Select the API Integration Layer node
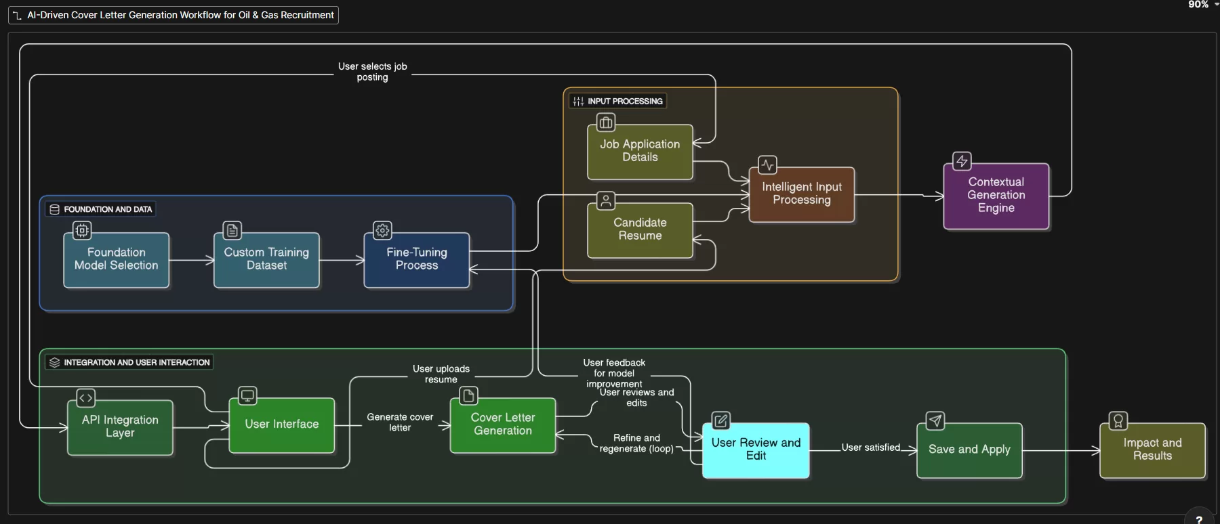This screenshot has height=524, width=1220. click(120, 427)
